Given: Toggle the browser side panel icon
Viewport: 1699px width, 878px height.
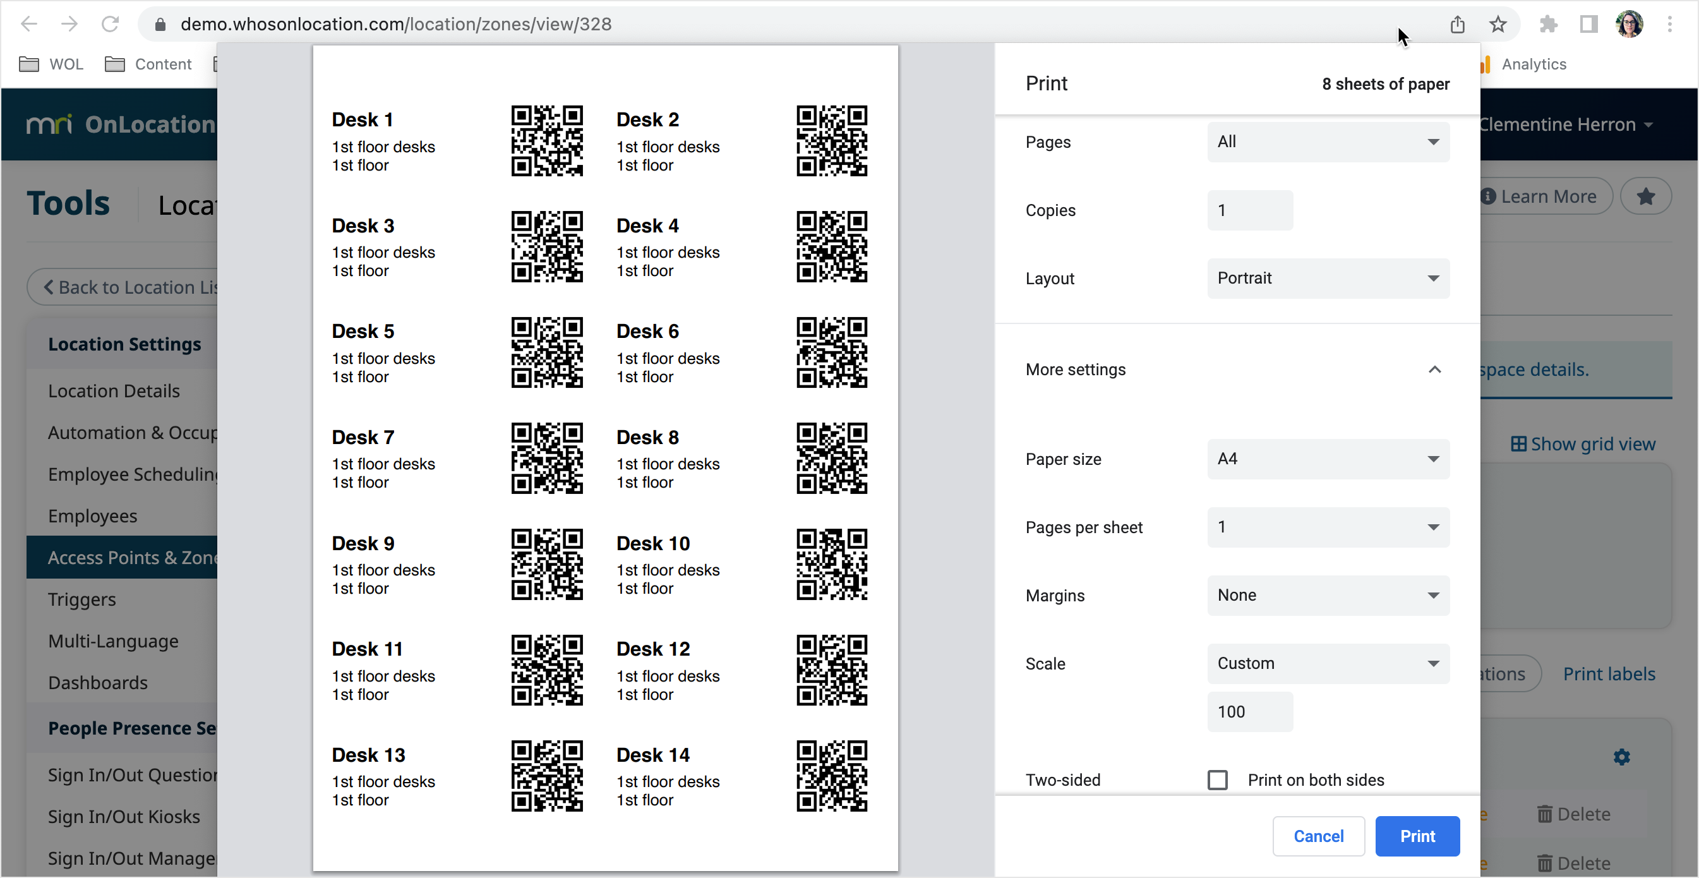Looking at the screenshot, I should click(x=1589, y=25).
